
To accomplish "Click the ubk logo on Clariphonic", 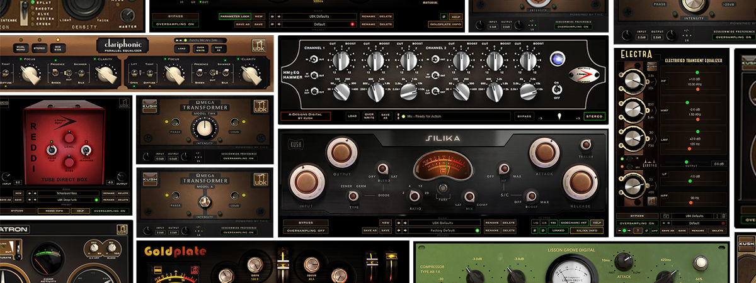I will 258,46.
